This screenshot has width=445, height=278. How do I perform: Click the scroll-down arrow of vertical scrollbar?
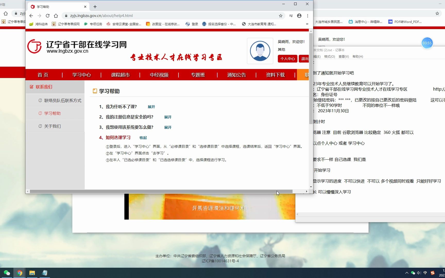(x=311, y=187)
